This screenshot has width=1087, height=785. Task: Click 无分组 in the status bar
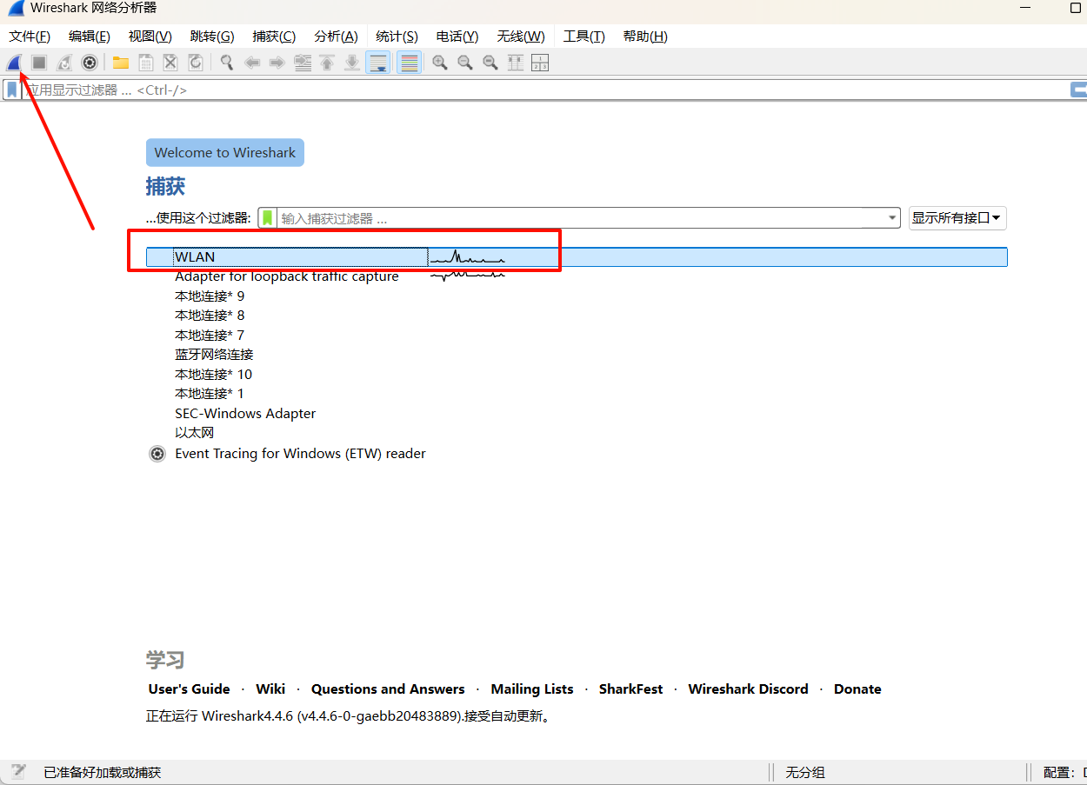pos(805,772)
